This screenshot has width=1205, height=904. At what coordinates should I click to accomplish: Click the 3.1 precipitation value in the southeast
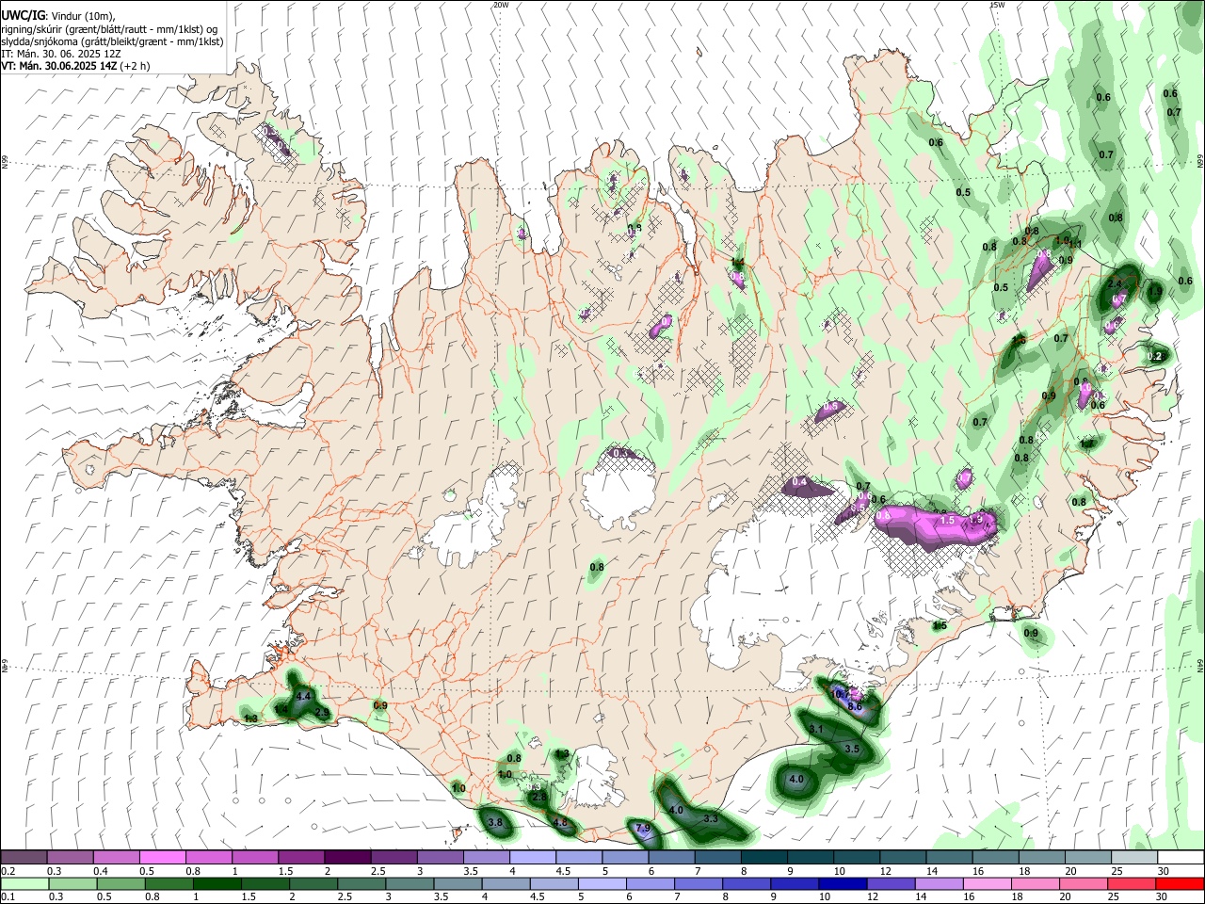(x=816, y=729)
